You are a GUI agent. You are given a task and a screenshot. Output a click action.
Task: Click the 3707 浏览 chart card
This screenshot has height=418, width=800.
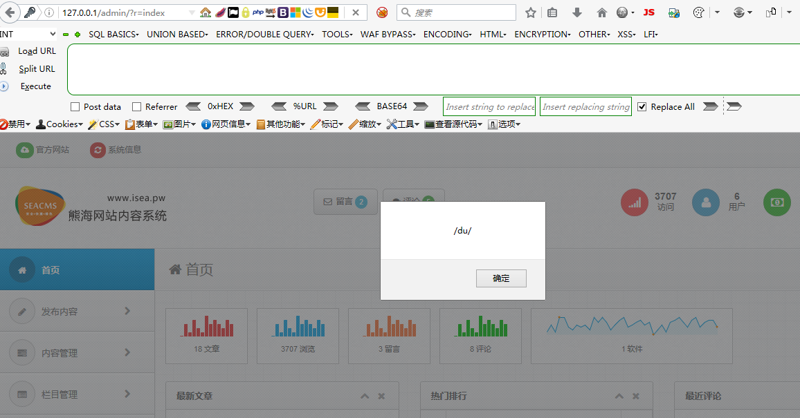[298, 336]
